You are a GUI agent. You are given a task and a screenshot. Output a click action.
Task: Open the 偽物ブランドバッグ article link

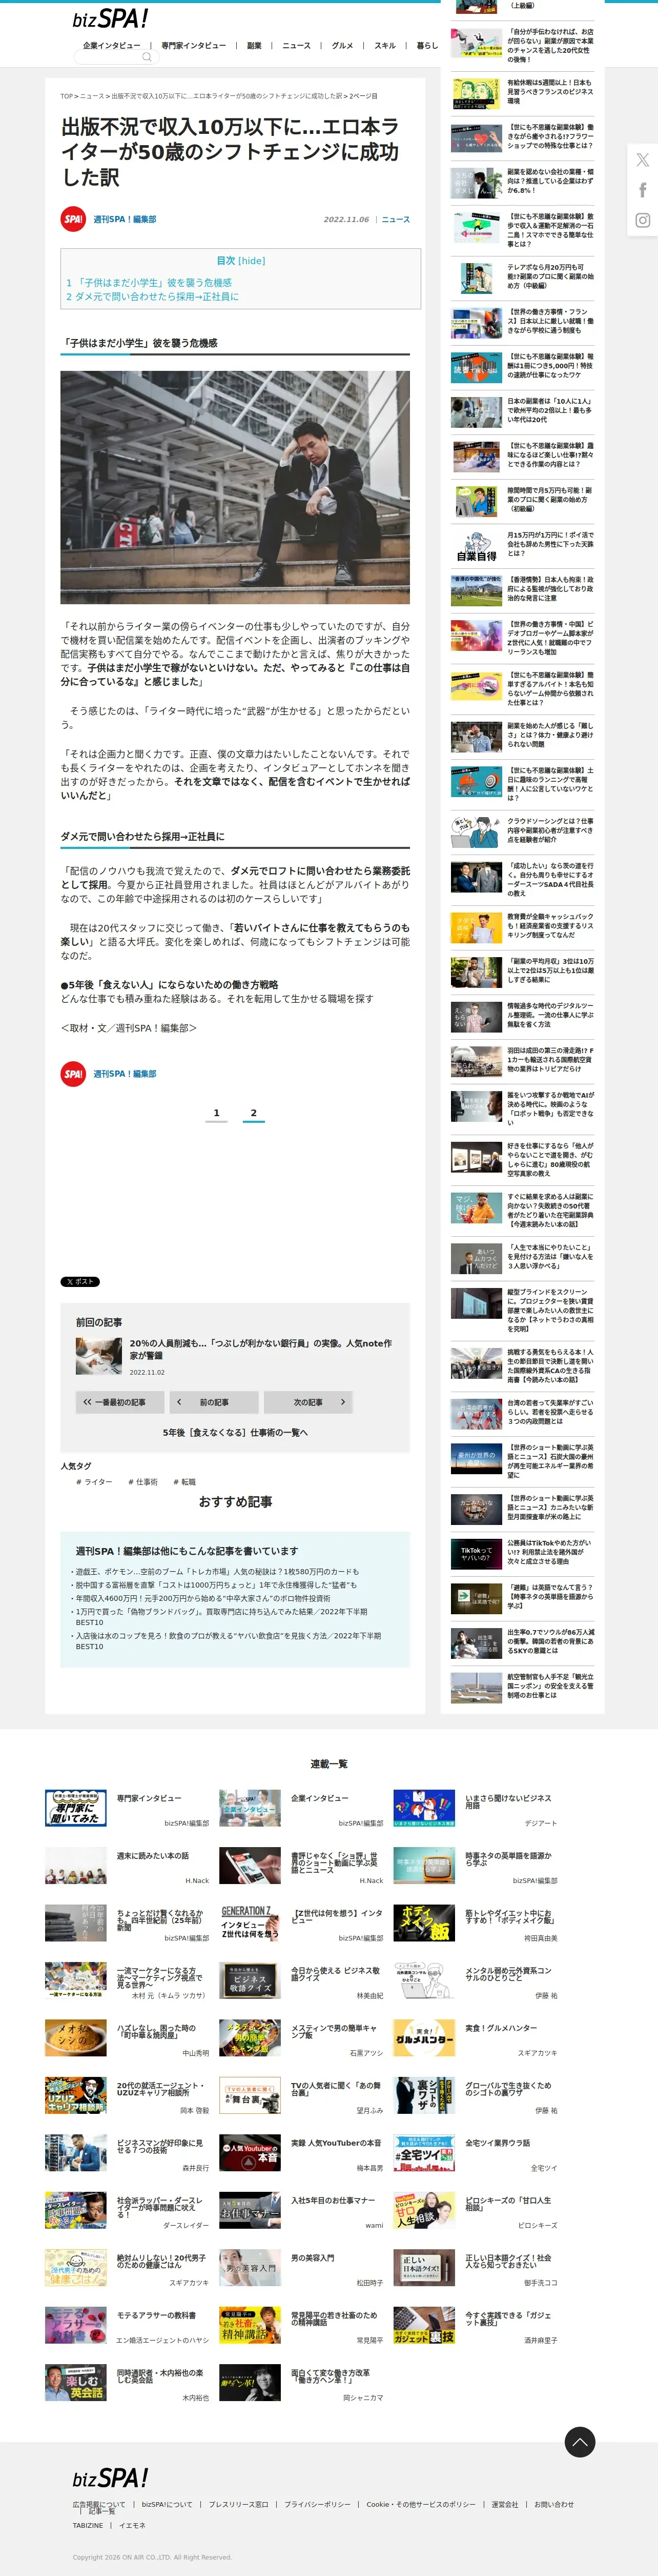coord(222,1617)
